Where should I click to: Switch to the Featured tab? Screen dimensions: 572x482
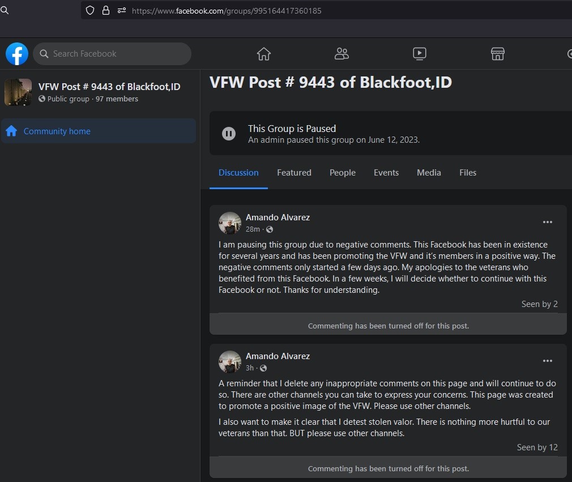click(294, 173)
